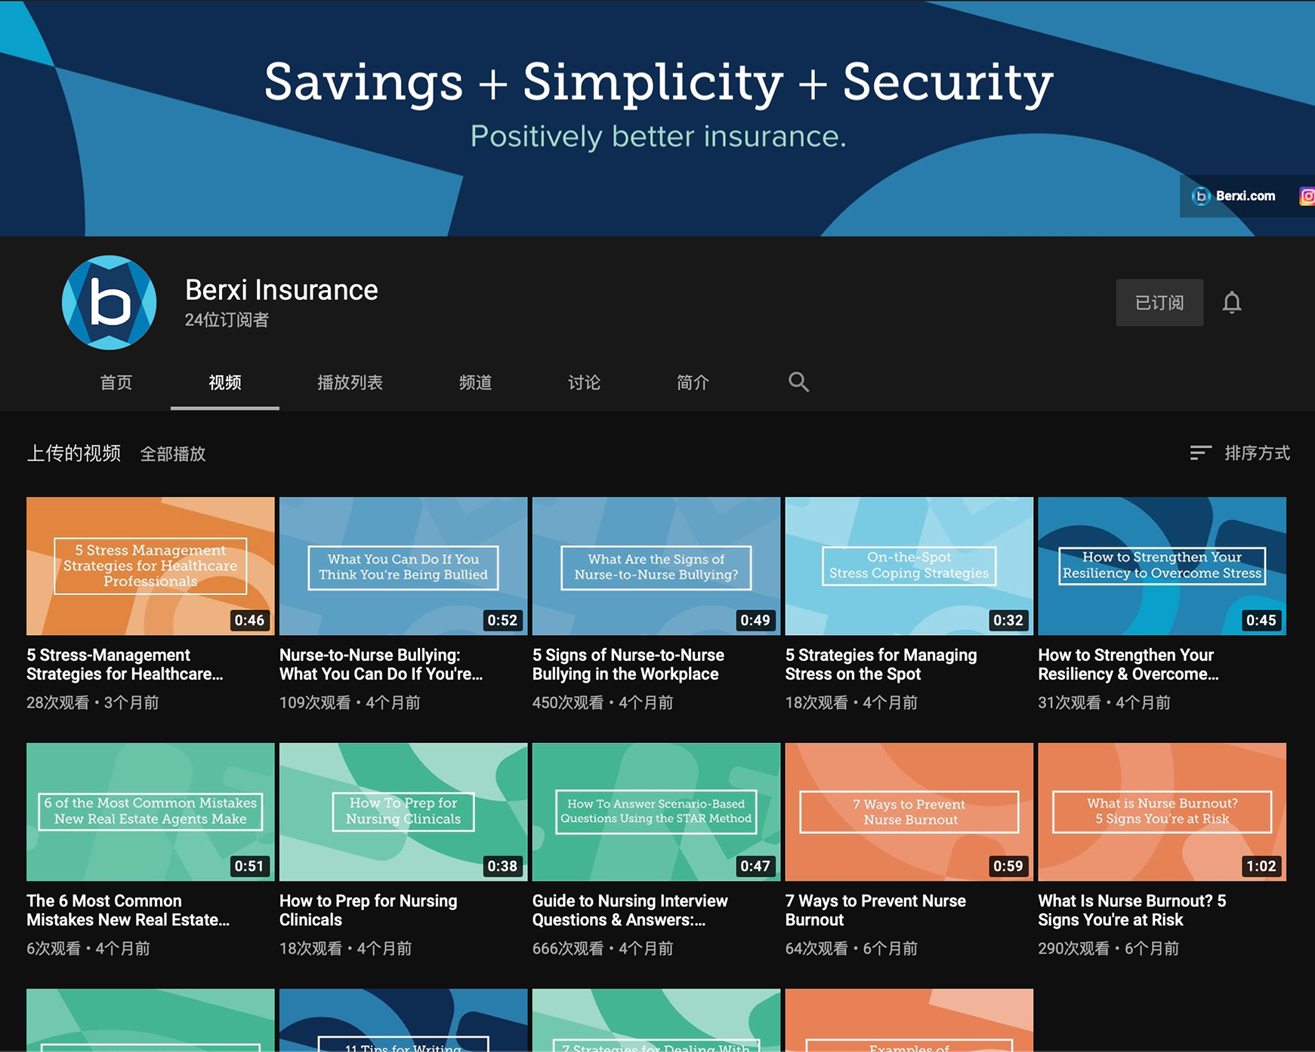Open the Instagram icon in banner
1315x1052 pixels.
click(1307, 196)
